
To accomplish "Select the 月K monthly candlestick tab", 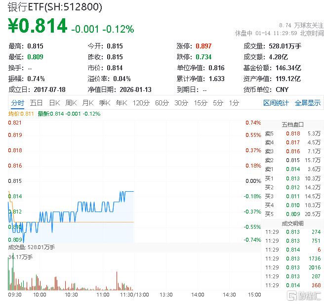I will pos(88,103).
